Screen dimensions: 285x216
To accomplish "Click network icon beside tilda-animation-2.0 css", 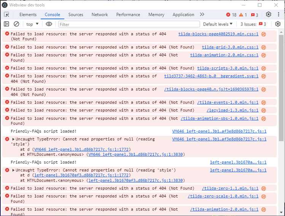I will pos(264,55).
